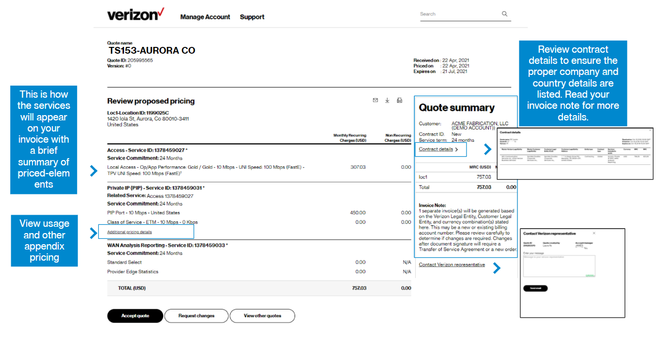Open Manage Account menu
Viewport: 656px width, 338px height.
(x=205, y=17)
